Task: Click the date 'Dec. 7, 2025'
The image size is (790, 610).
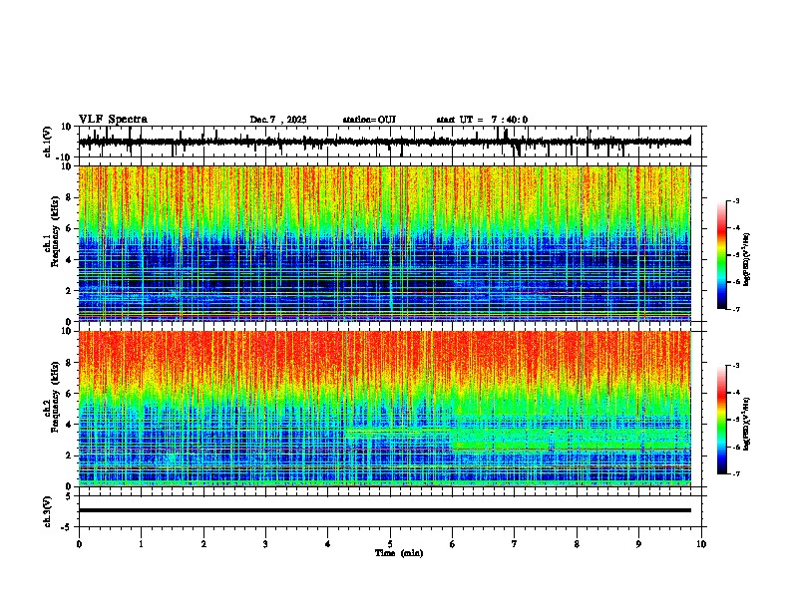Action: [278, 120]
